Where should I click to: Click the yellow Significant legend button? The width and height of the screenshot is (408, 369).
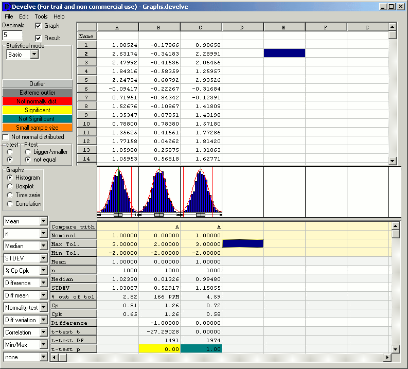tap(37, 110)
